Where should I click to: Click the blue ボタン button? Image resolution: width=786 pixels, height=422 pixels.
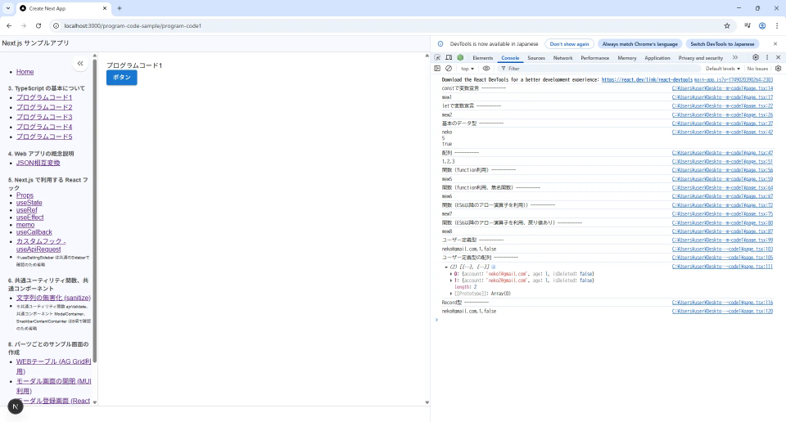pos(121,77)
